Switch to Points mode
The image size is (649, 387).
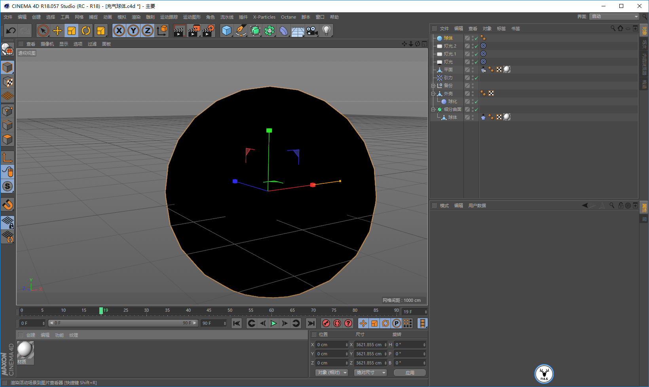coord(8,111)
